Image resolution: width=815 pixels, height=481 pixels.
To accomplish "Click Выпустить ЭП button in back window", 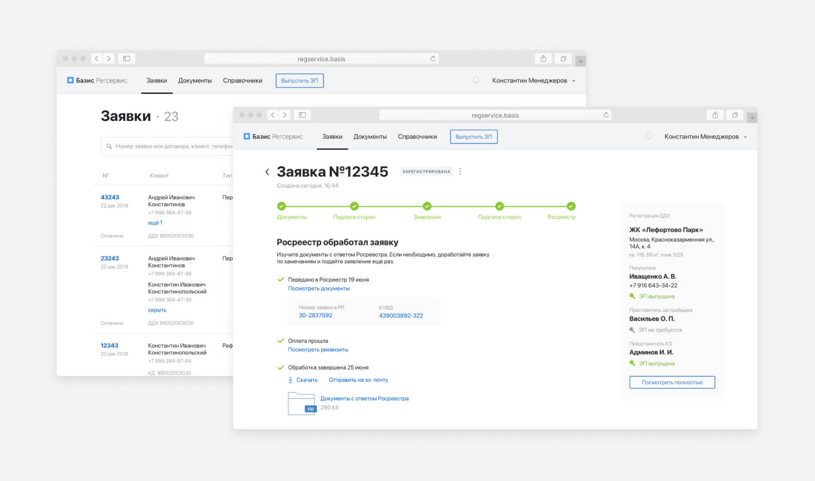I will (300, 81).
